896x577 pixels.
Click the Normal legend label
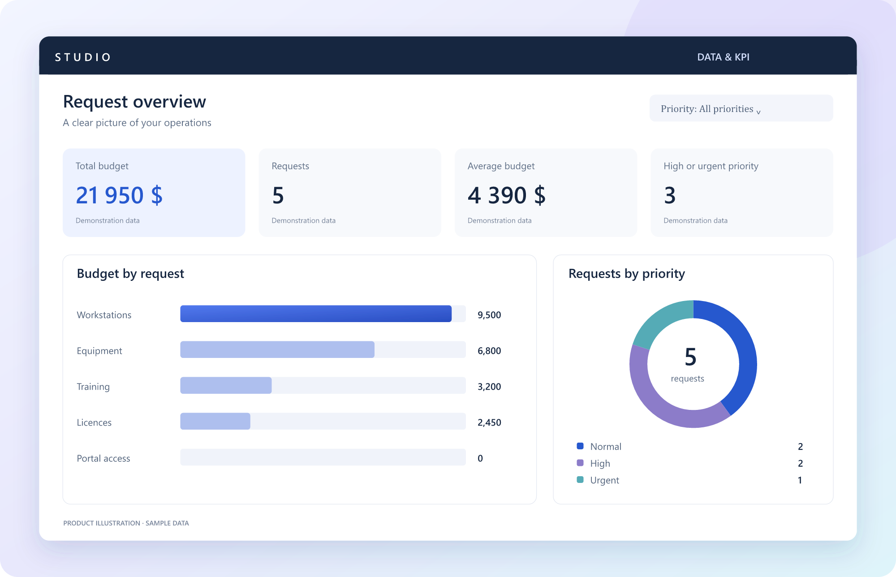tap(606, 447)
